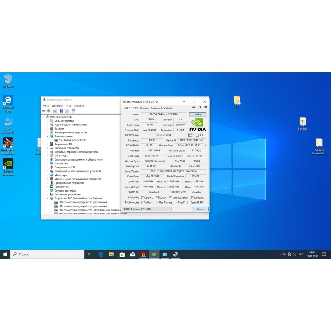Expand the Батареи tree node
Viewport: 331px width, 331px height.
click(x=48, y=129)
